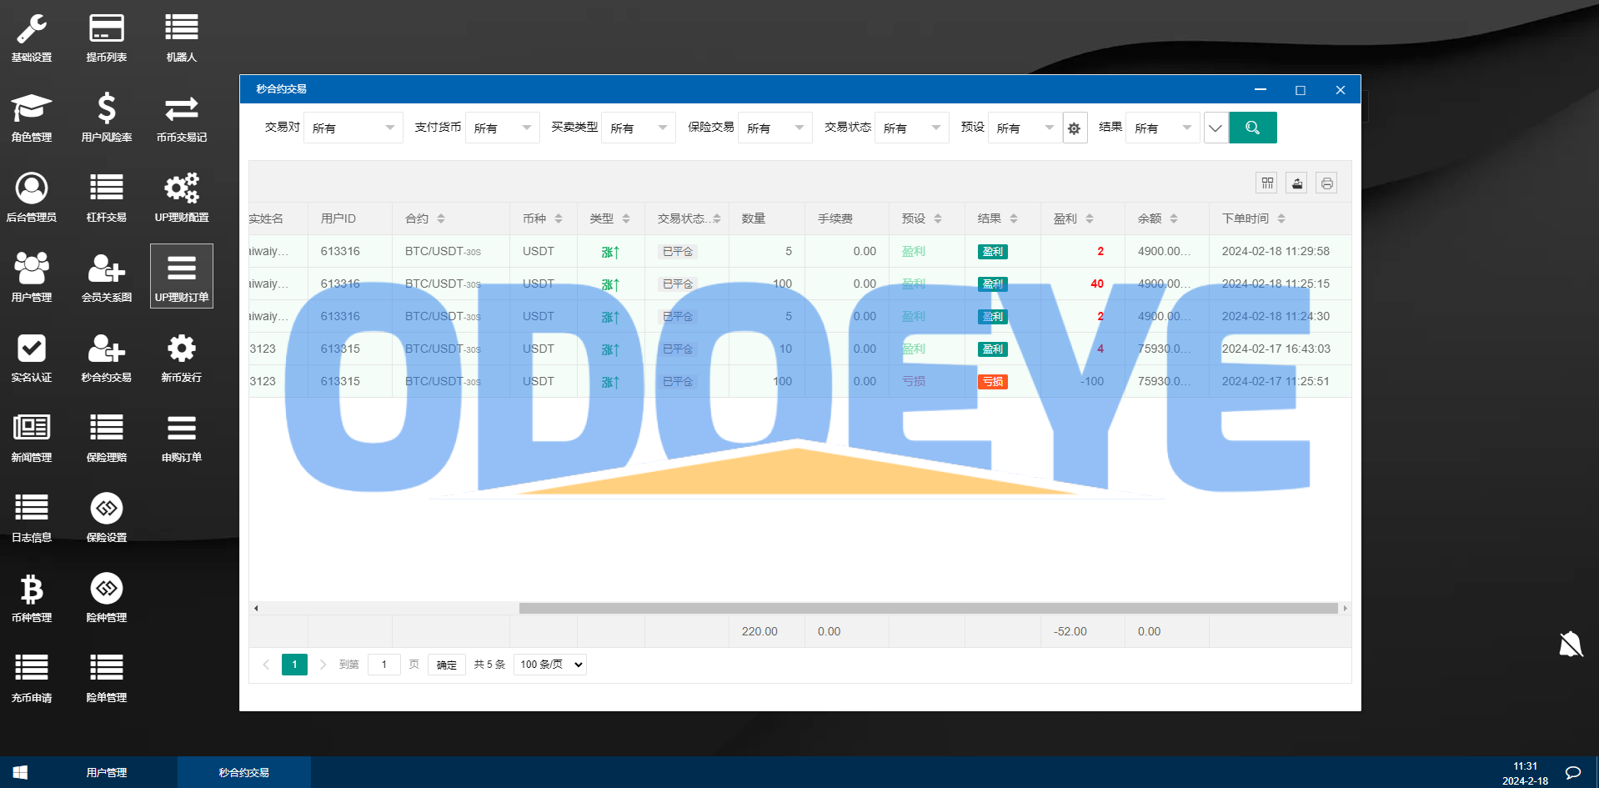Go to page 1 pagination button

pos(294,665)
